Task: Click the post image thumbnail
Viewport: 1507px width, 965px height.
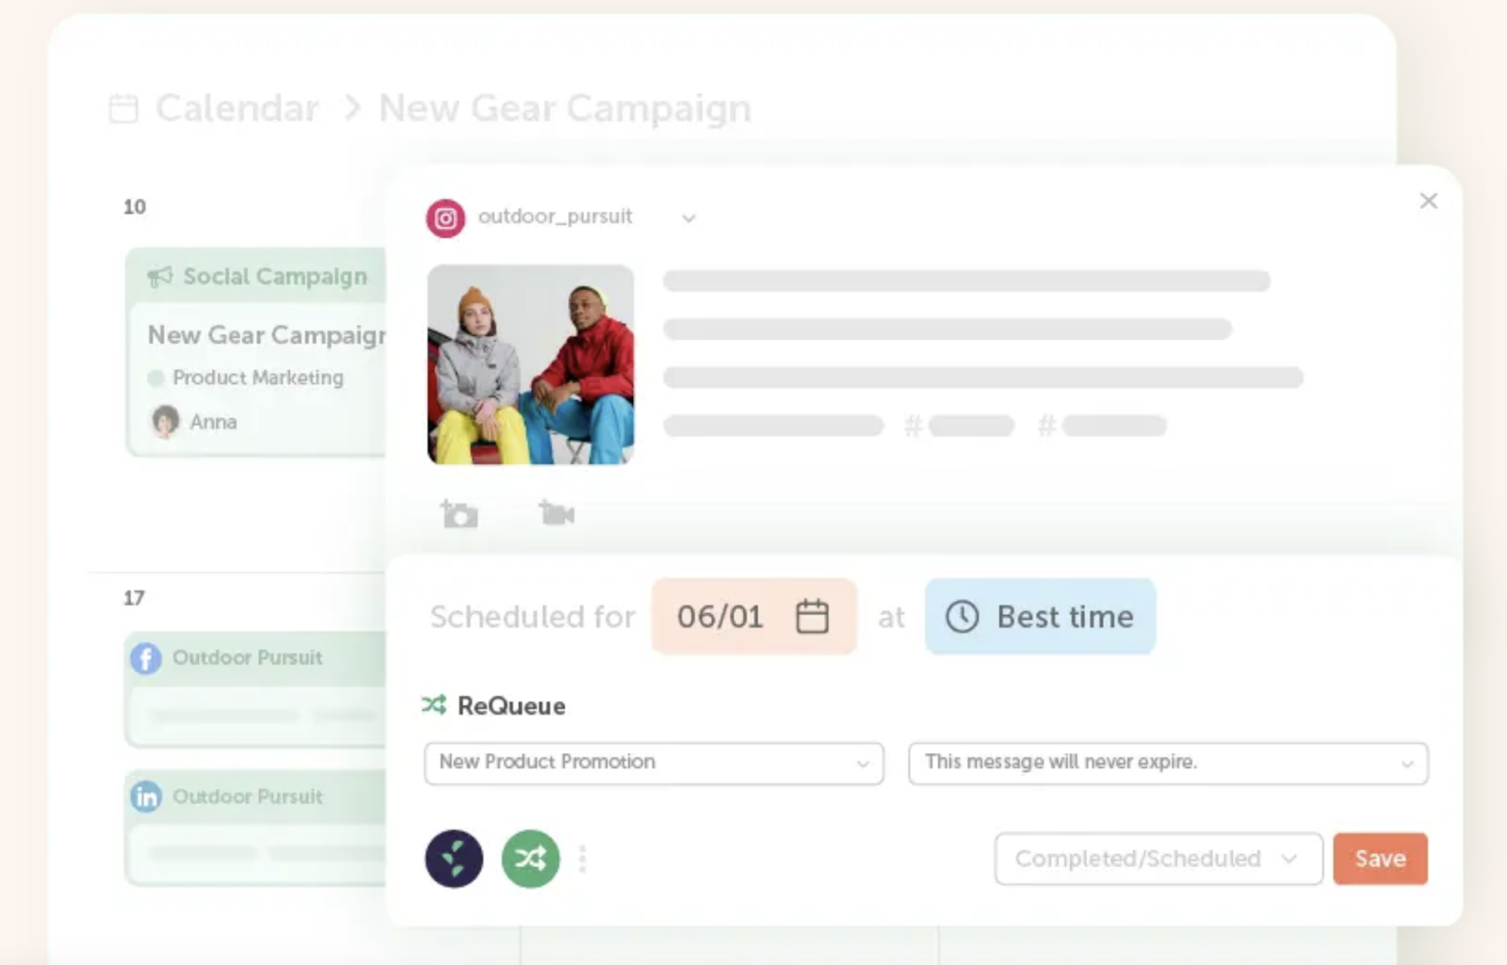Action: [x=530, y=366]
